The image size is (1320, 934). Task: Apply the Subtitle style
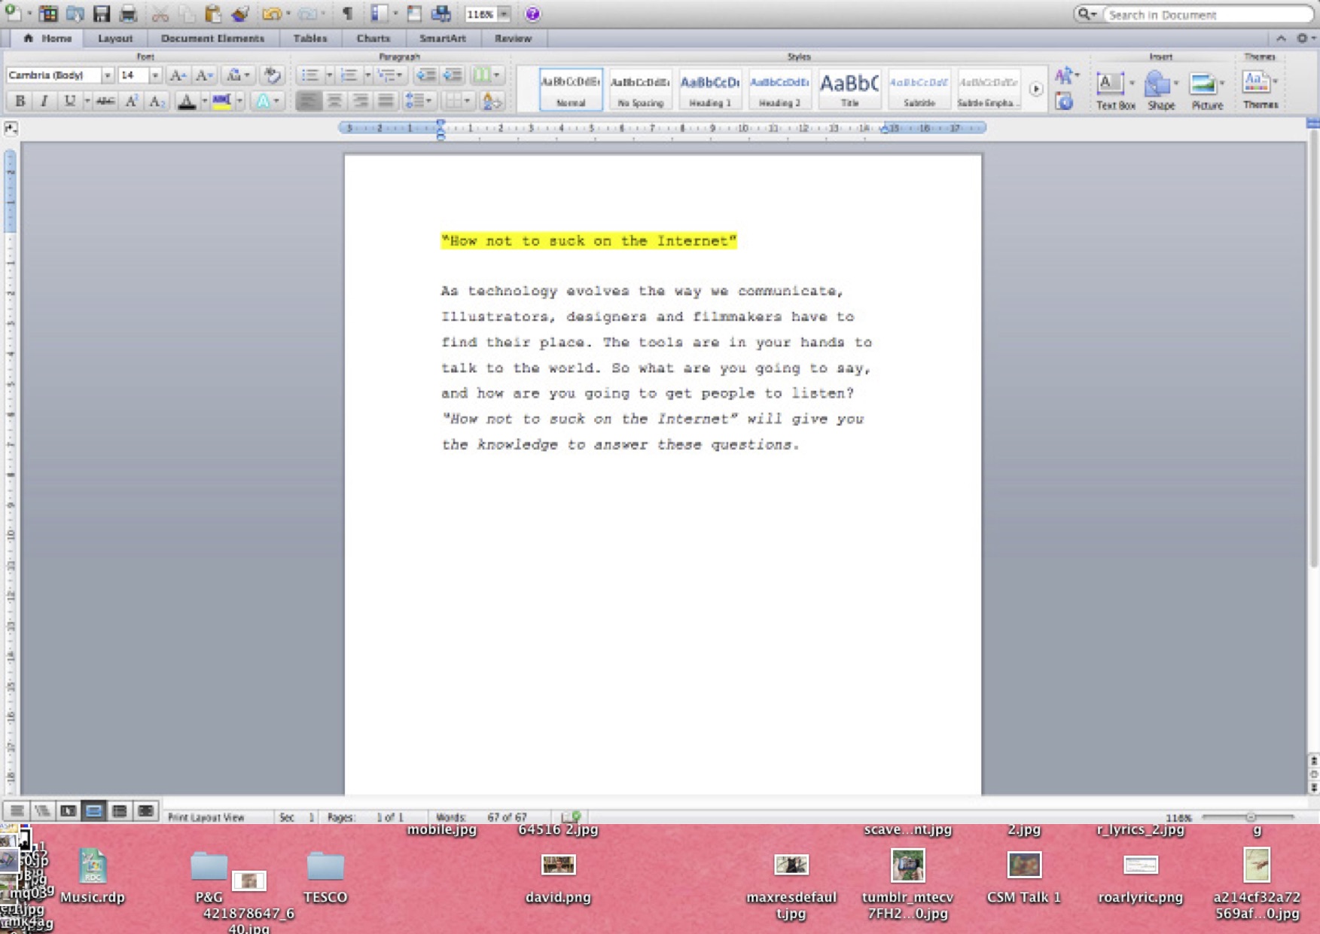pyautogui.click(x=919, y=90)
